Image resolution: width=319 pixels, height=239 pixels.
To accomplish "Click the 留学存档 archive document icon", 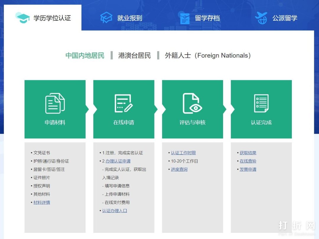I will coord(185,18).
